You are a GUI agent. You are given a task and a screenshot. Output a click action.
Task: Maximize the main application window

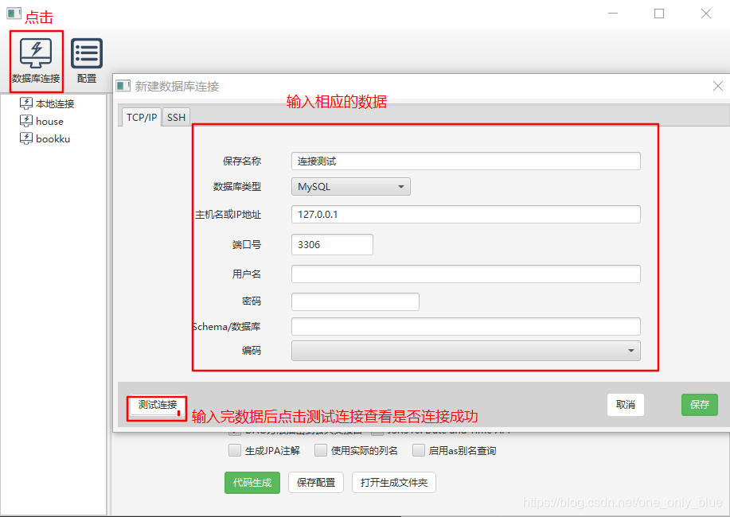tap(659, 14)
